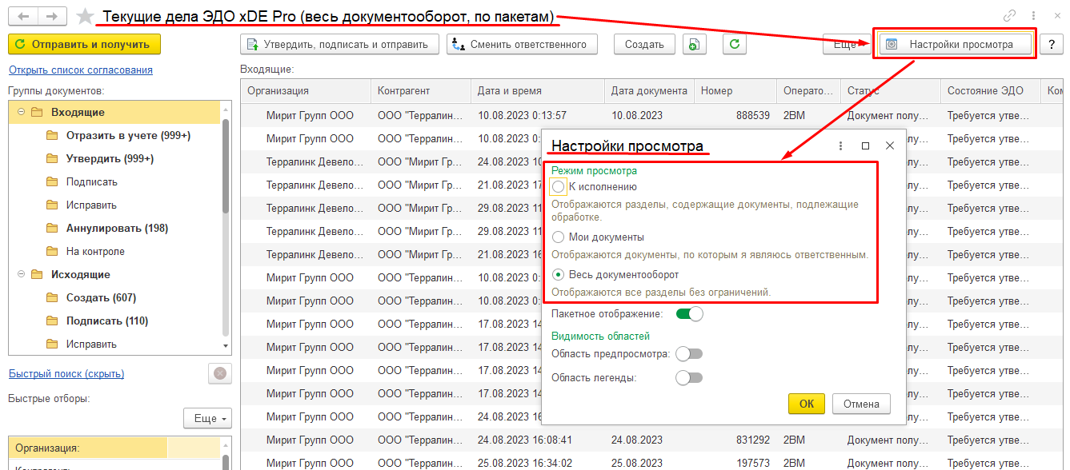Sort by Контрагент column header

(421, 91)
